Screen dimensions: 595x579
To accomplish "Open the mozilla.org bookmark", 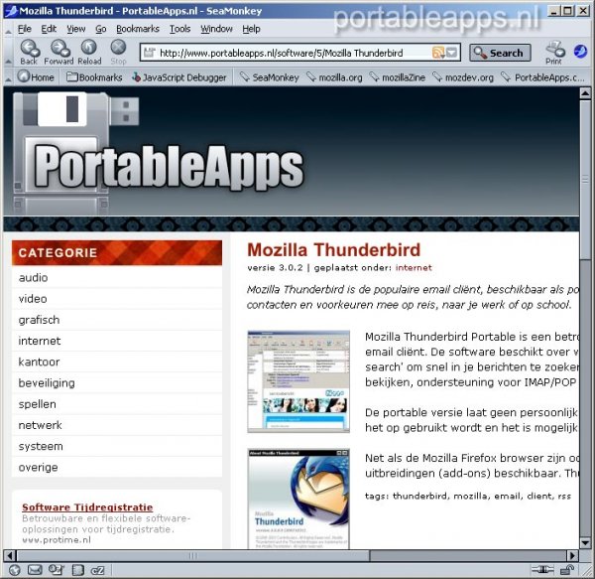I will coord(334,77).
